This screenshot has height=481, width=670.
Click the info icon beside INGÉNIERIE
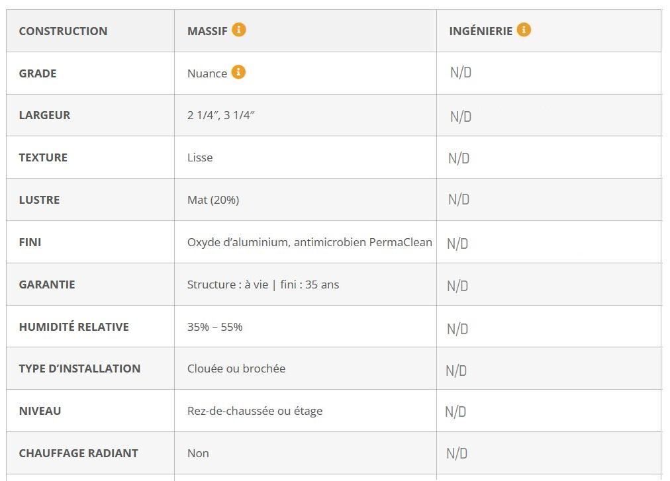[x=524, y=30]
